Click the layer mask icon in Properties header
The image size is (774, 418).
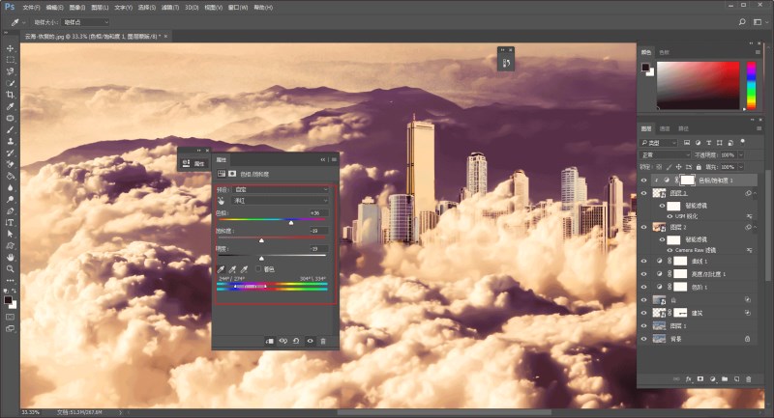[232, 174]
